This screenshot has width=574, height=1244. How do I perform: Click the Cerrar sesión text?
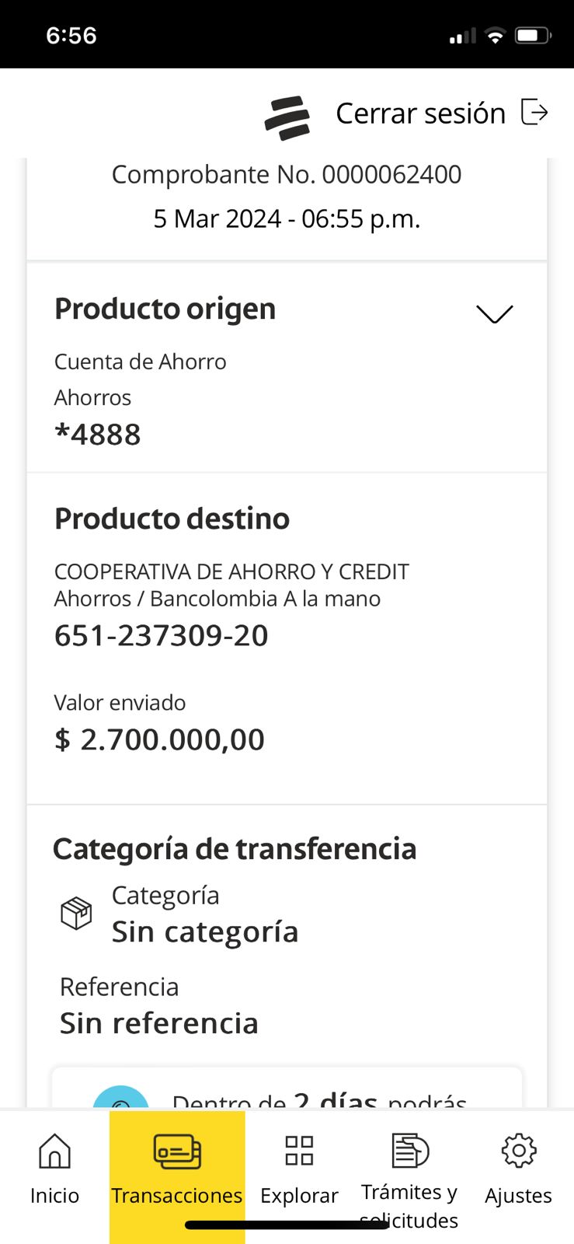pos(420,114)
